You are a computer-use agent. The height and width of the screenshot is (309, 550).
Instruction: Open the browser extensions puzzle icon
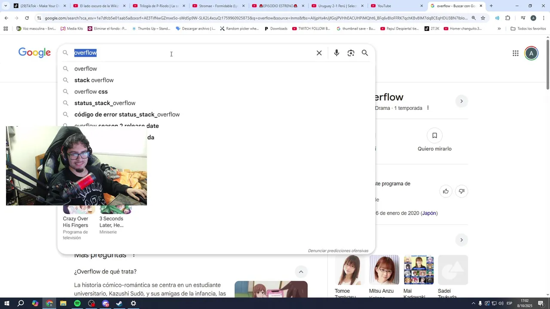pos(508,18)
